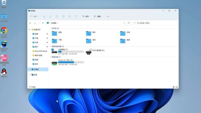This screenshot has width=201, height=113.
Task: Collapse the 设备和驱动器 (2) group
Action: [x=50, y=46]
